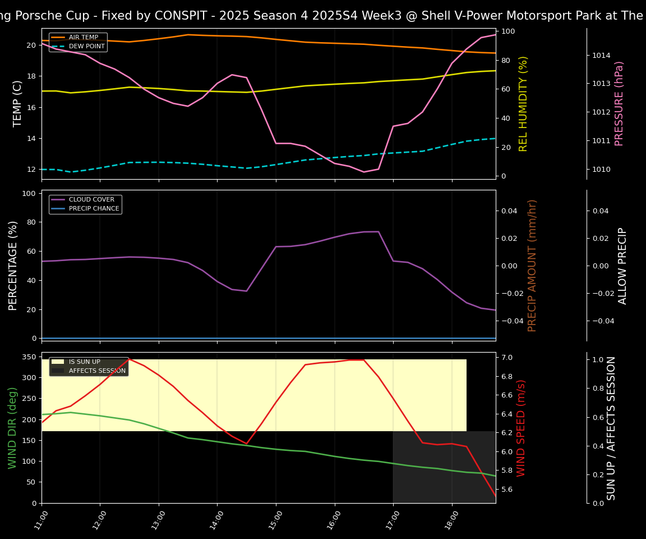Click the REL HUMIDITY (%) axis label

point(524,104)
